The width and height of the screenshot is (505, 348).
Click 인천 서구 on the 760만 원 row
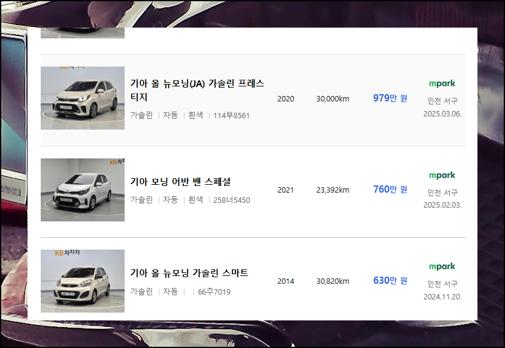click(443, 193)
